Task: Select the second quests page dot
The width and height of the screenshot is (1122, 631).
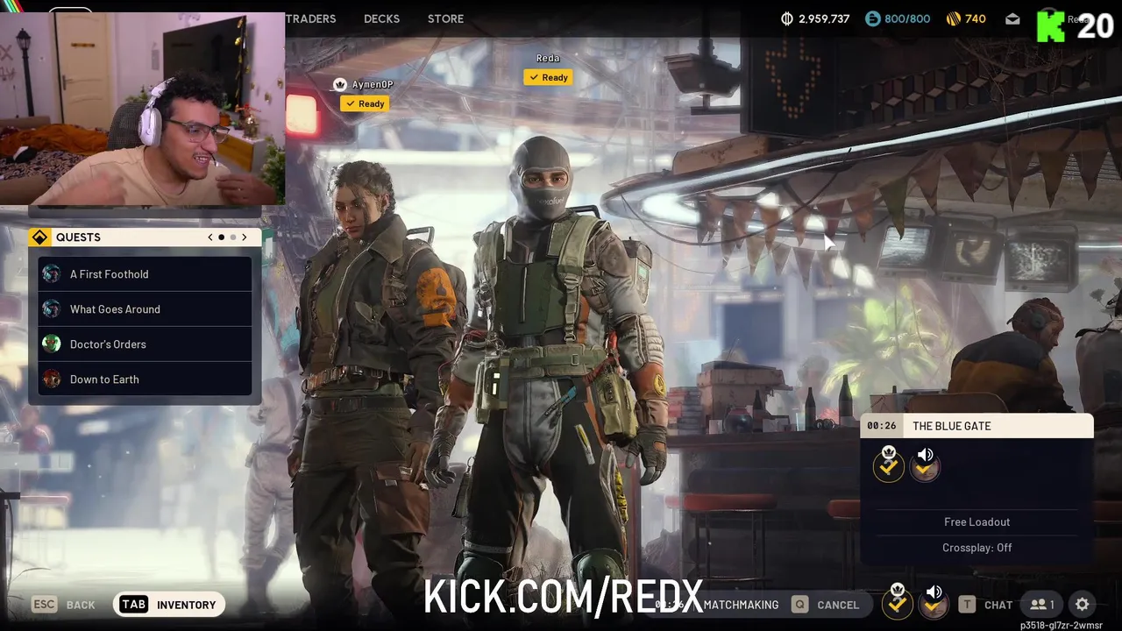Action: coord(233,238)
